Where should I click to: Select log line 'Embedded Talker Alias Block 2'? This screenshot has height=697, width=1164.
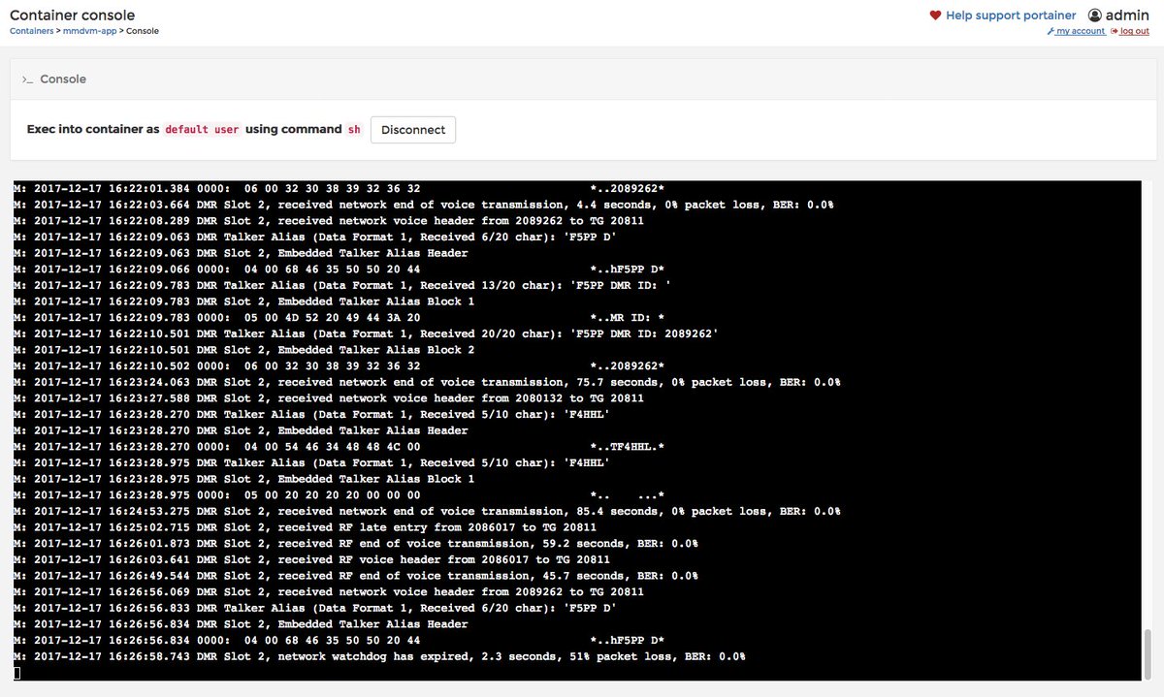244,350
